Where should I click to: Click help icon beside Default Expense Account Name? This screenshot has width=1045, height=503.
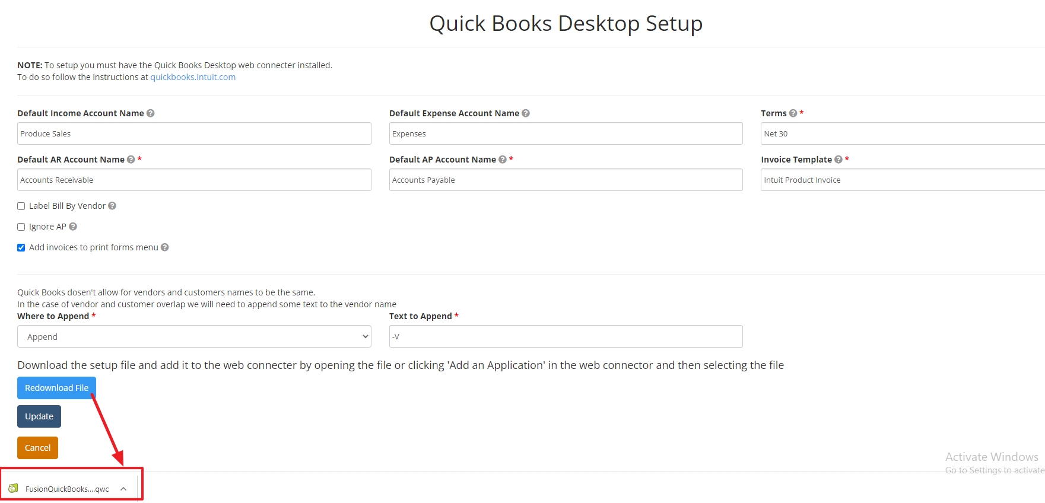coord(526,113)
